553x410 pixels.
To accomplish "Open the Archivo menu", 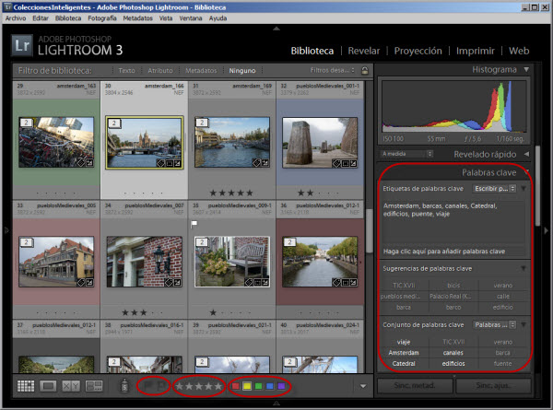I will click(16, 18).
